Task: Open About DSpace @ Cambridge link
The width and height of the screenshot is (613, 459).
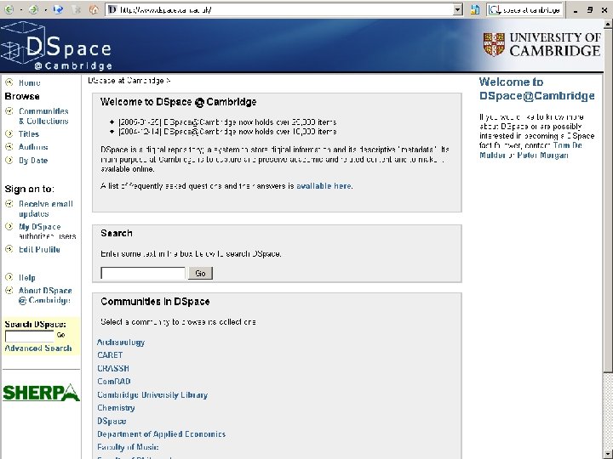Action: point(45,296)
